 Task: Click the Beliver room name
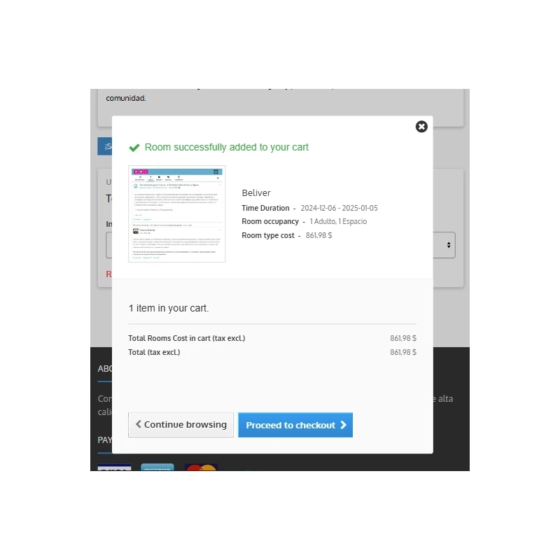point(256,193)
